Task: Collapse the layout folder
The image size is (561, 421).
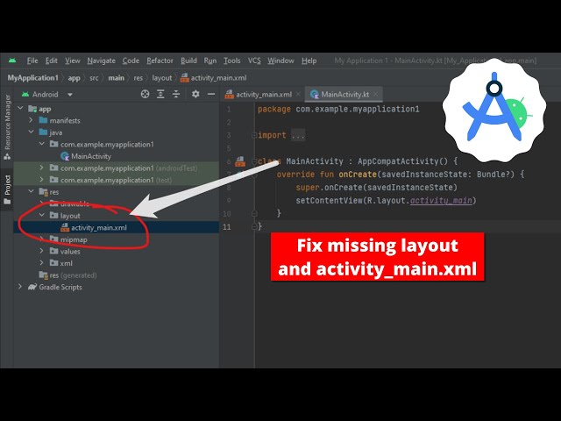Action: (x=42, y=216)
